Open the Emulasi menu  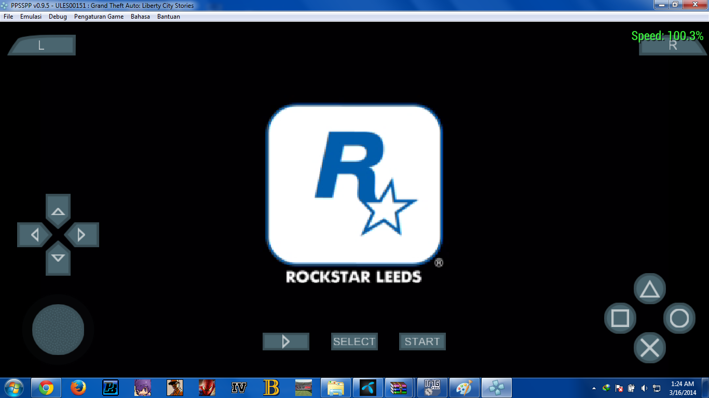[x=31, y=17]
